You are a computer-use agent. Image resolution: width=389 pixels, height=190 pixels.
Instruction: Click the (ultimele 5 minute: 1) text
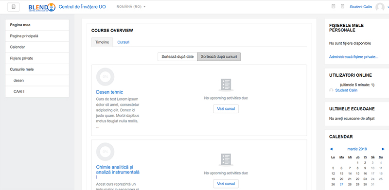357,85
